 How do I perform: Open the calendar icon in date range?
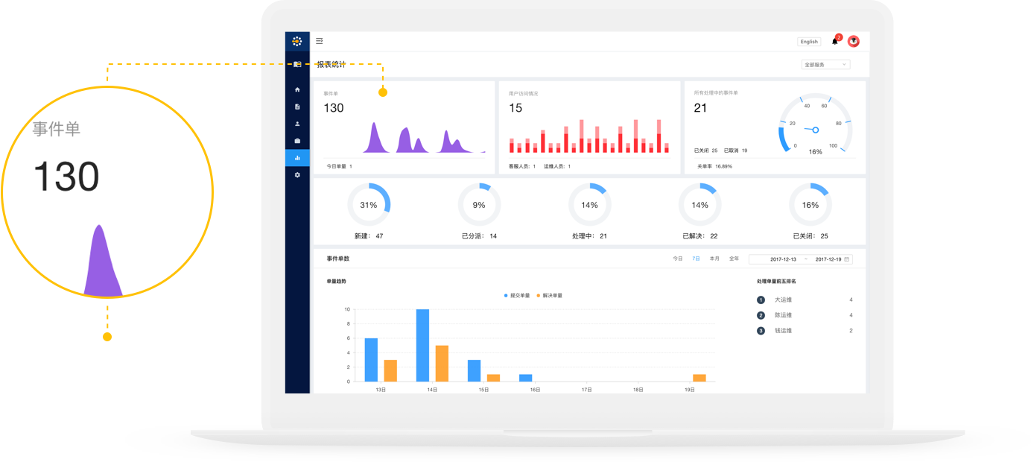pyautogui.click(x=846, y=259)
